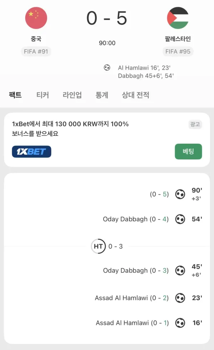Viewport: 214px width, 350px height.
Task: Switch to the 티커 tab
Action: coord(42,95)
